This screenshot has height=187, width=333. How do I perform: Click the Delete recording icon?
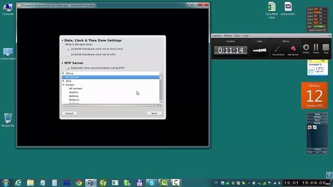tap(306, 47)
